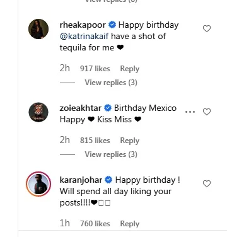Click zoieakhtar's verified badge

[108, 108]
